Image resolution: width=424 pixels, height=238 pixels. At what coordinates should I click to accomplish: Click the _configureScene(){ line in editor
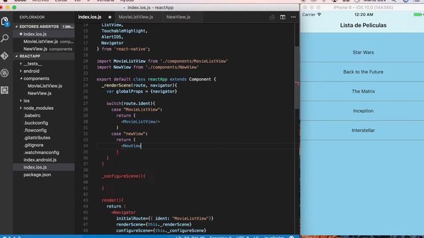point(124,176)
